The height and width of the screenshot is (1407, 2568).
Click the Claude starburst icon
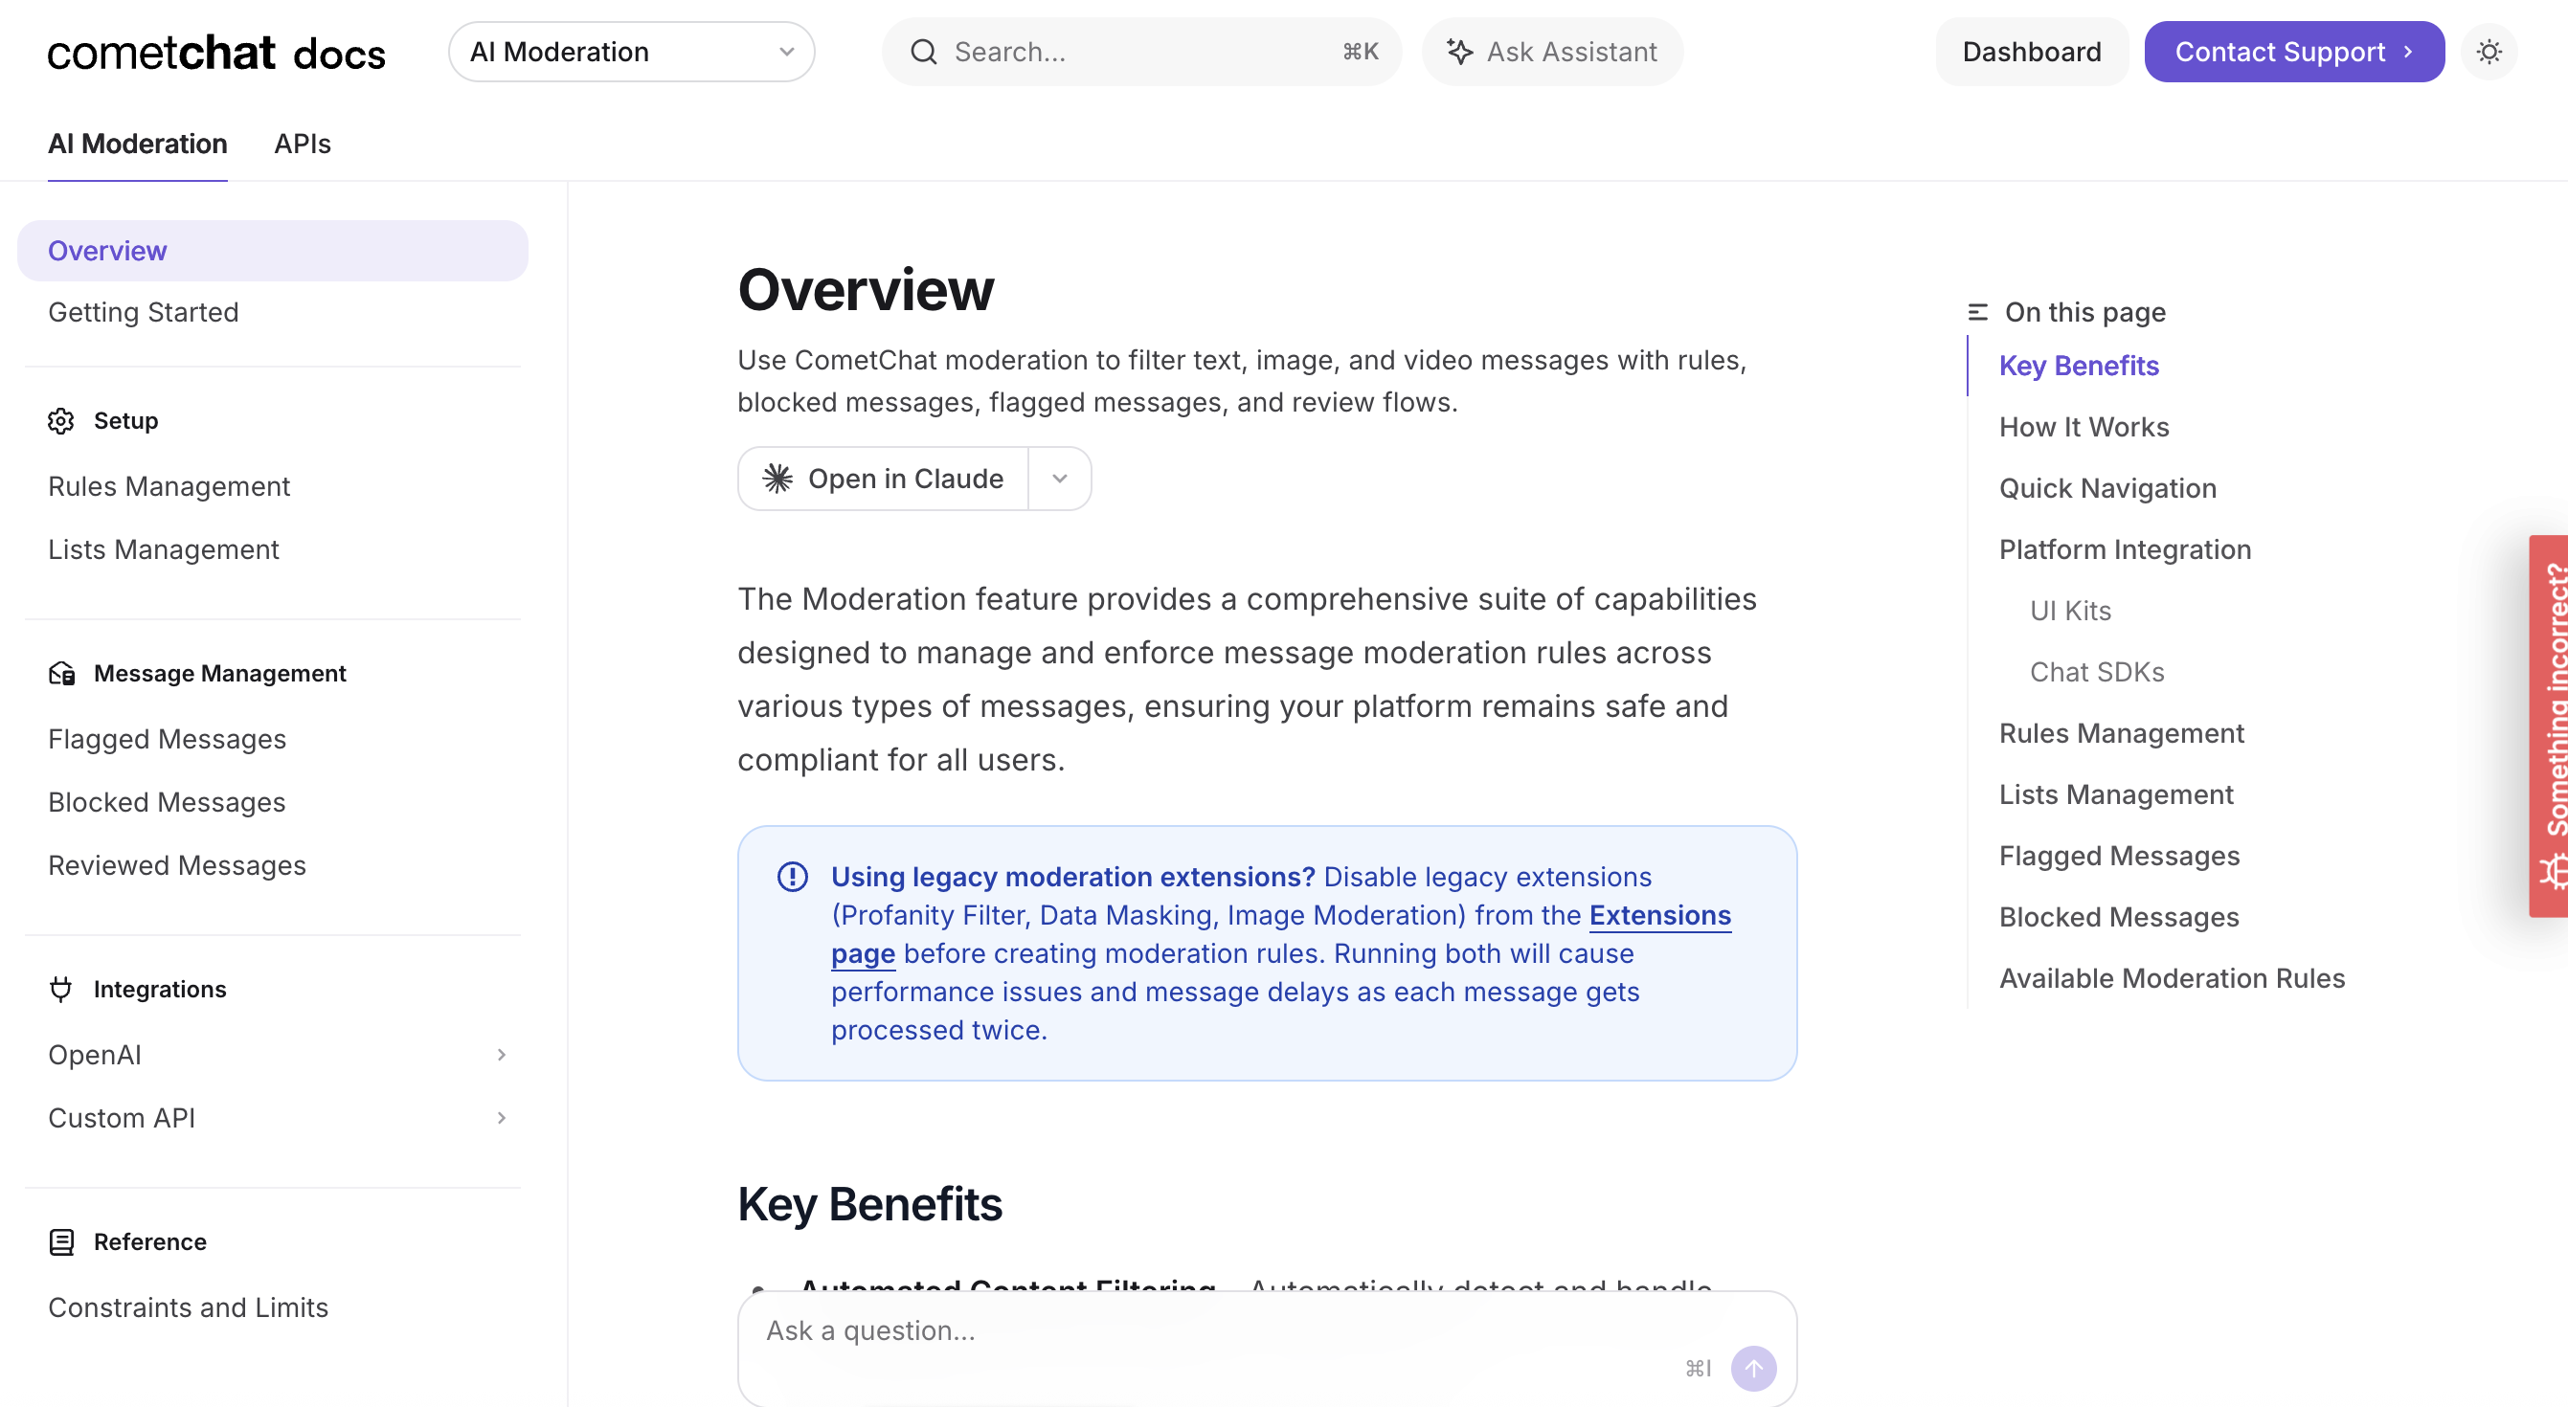[777, 480]
